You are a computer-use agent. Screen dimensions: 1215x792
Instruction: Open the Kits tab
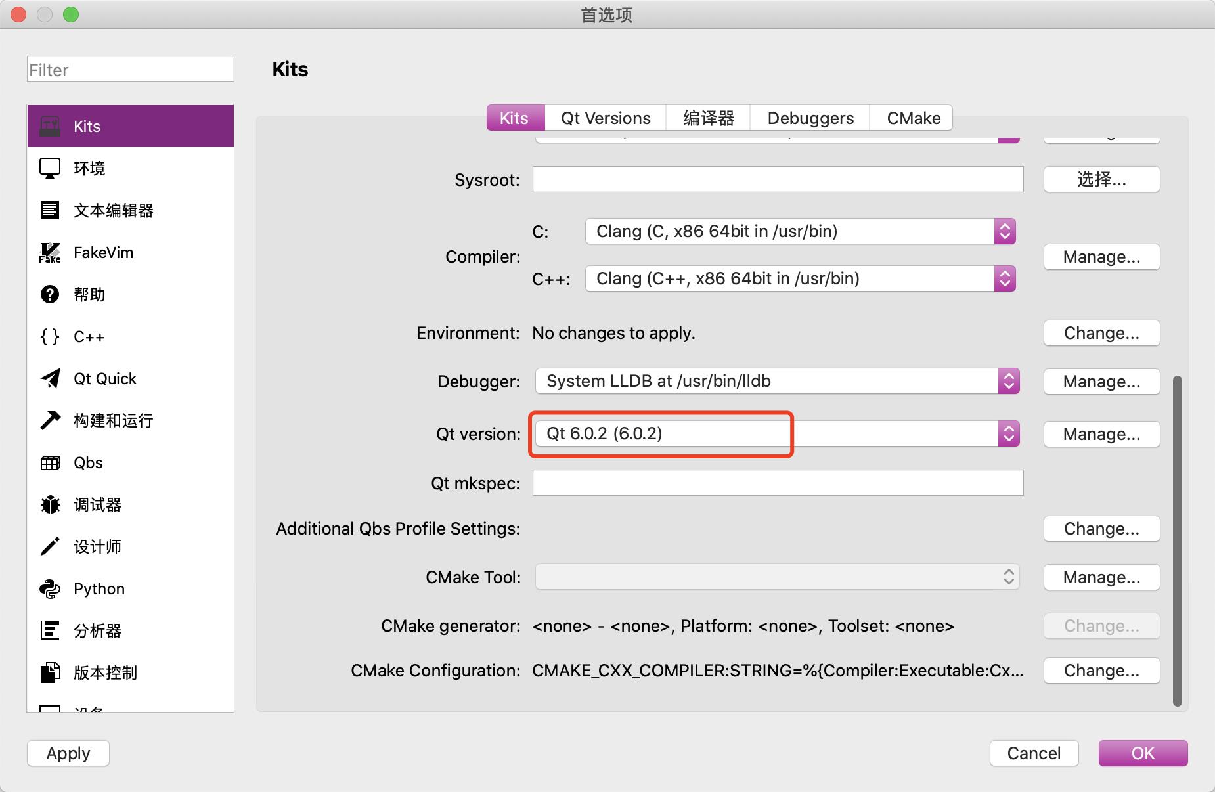pyautogui.click(x=516, y=118)
